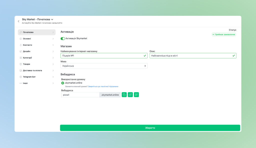The width and height of the screenshot is (256, 148).
Task: Click the Вебадреса pizza1 input field
Action: [x=80, y=95]
